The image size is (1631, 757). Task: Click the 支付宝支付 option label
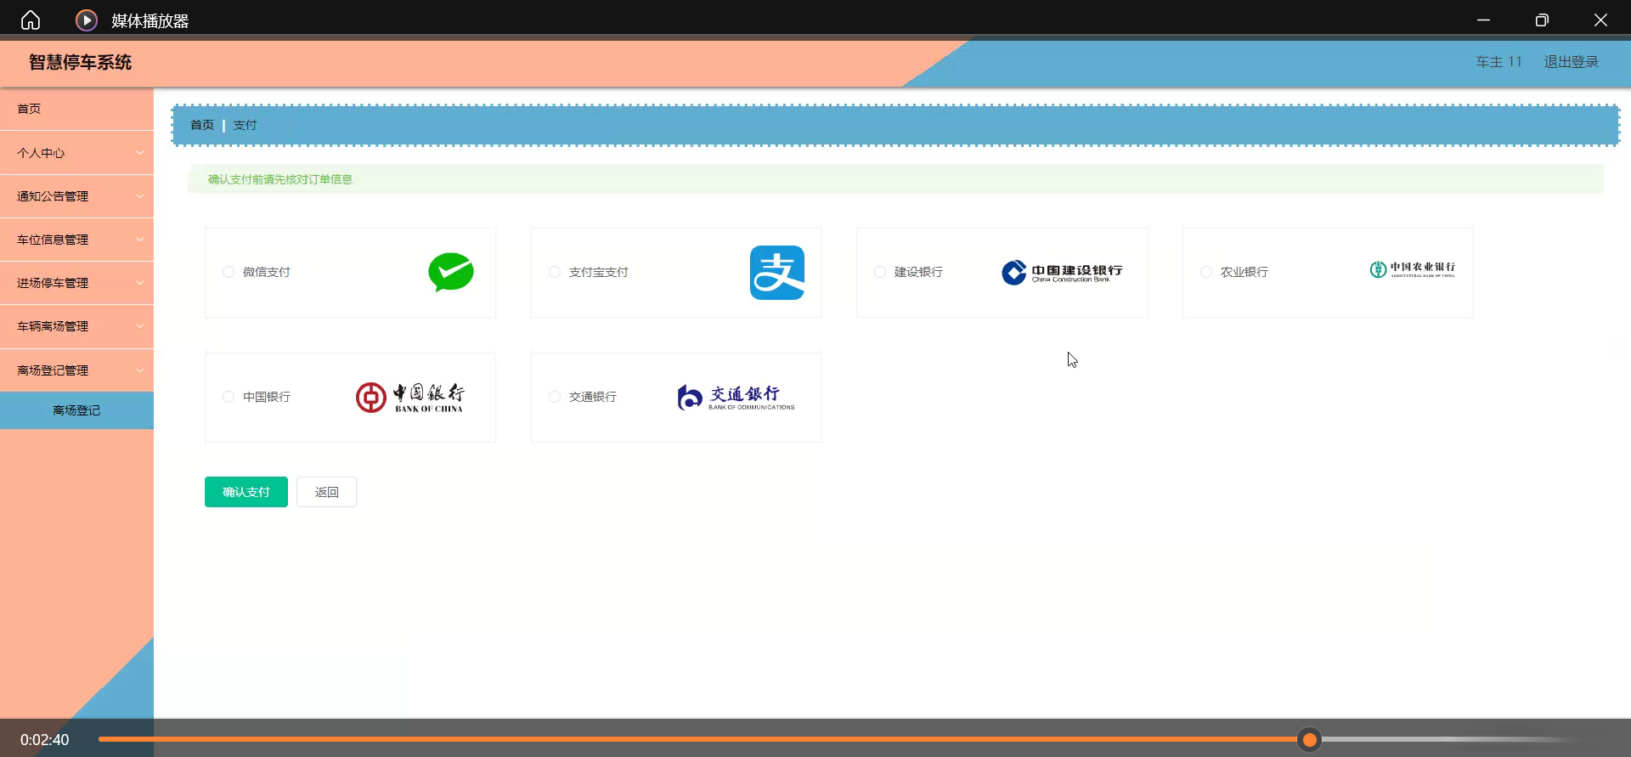[599, 272]
